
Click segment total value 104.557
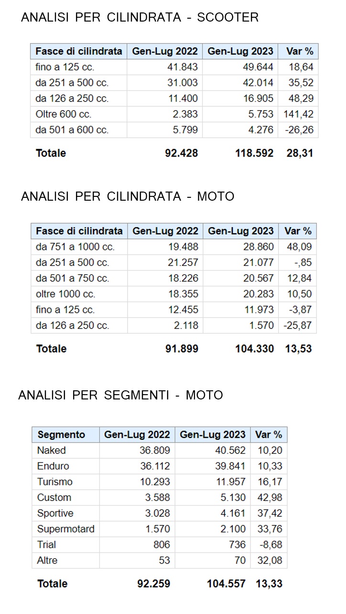point(226,584)
